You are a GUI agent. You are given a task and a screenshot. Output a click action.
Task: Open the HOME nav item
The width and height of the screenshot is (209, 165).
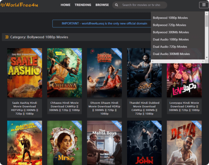[x=65, y=5]
